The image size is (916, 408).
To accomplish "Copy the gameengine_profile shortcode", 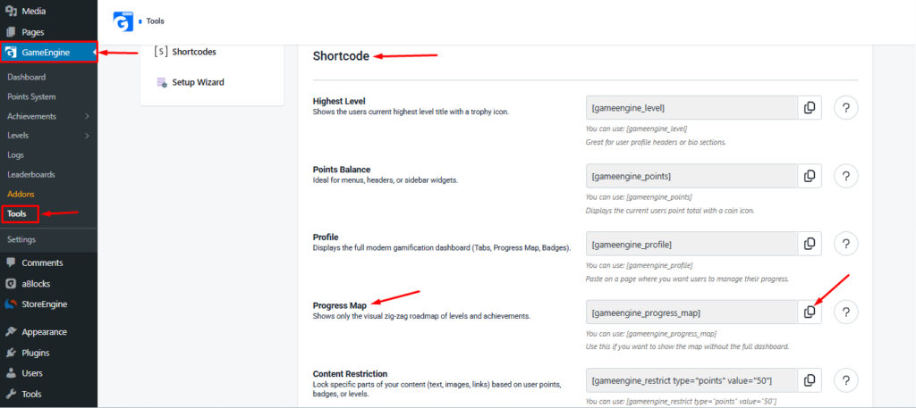I will coord(810,244).
